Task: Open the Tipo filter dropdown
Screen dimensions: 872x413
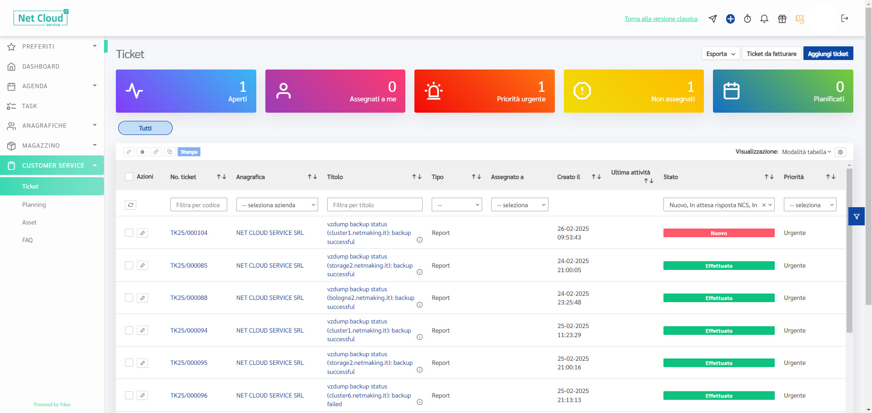Action: (457, 205)
